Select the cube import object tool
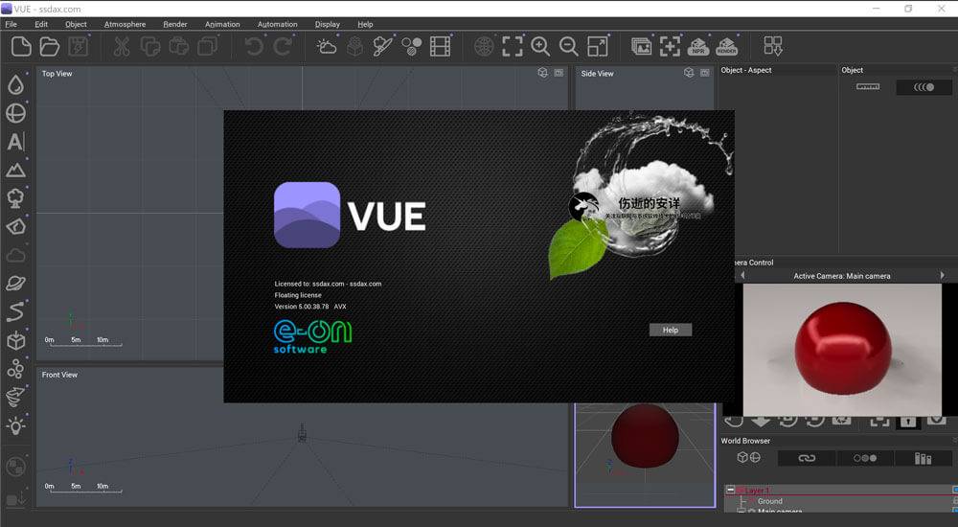 (x=16, y=340)
